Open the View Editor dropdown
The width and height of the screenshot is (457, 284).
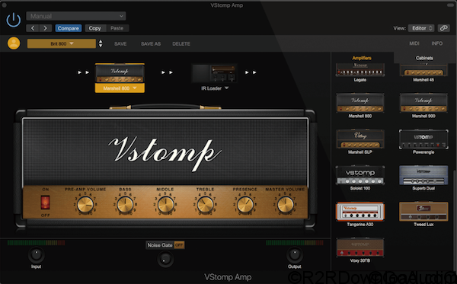(421, 28)
